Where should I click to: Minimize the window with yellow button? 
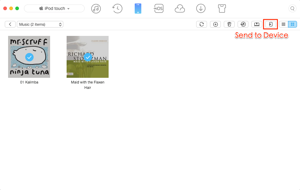11,8
